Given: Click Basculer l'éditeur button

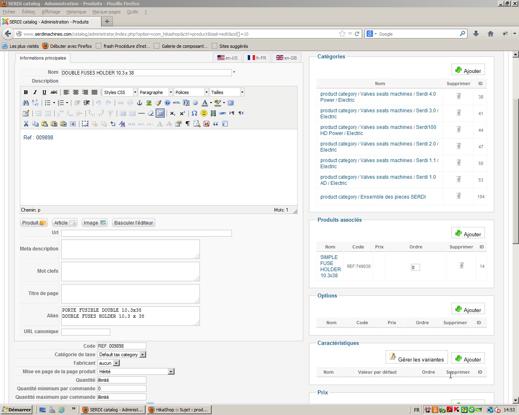Looking at the screenshot, I should point(133,222).
